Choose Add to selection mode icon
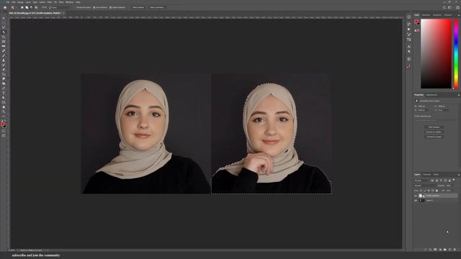Screen dimensions: 461x259 click(27, 7)
